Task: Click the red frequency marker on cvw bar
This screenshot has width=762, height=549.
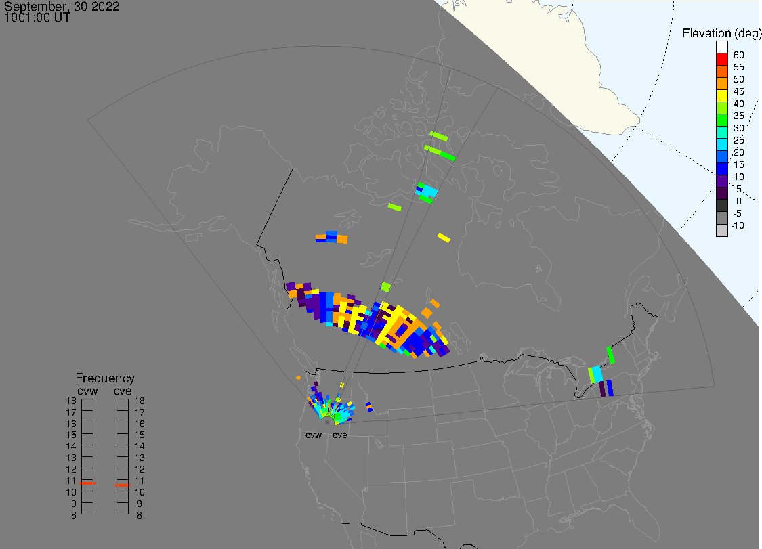Action: [x=87, y=483]
